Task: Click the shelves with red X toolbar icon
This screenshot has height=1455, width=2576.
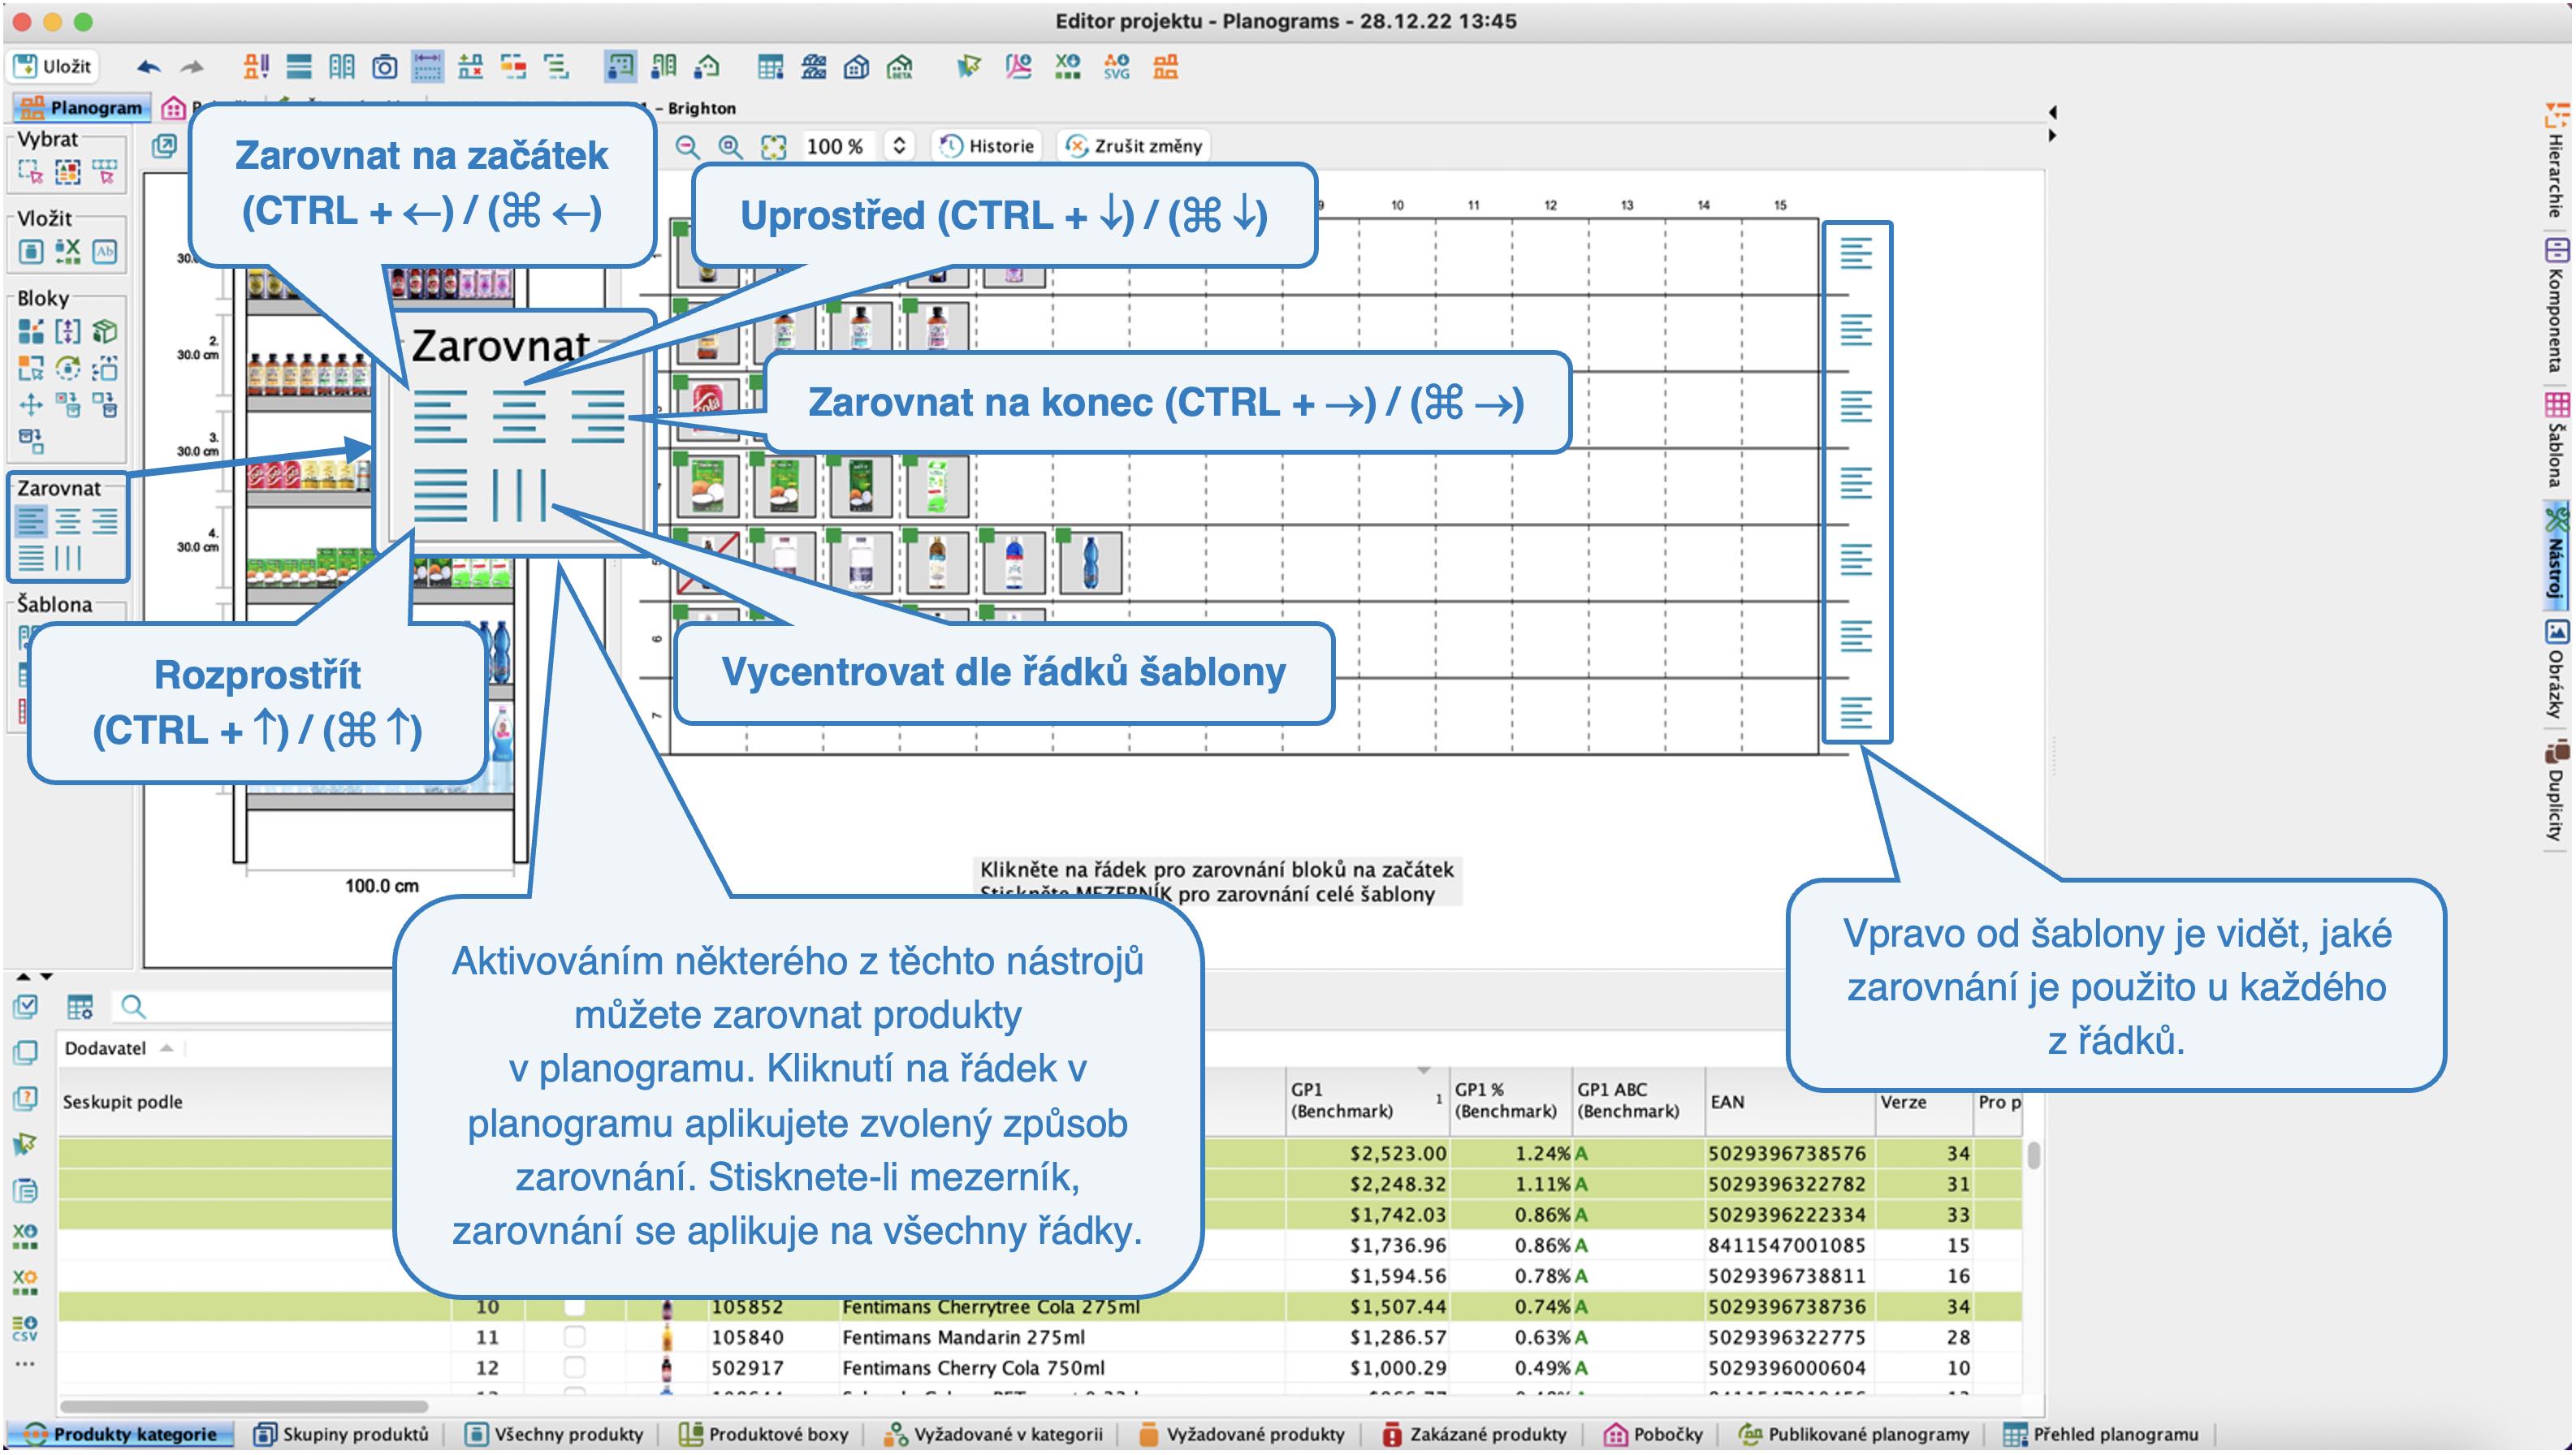Action: [470, 67]
